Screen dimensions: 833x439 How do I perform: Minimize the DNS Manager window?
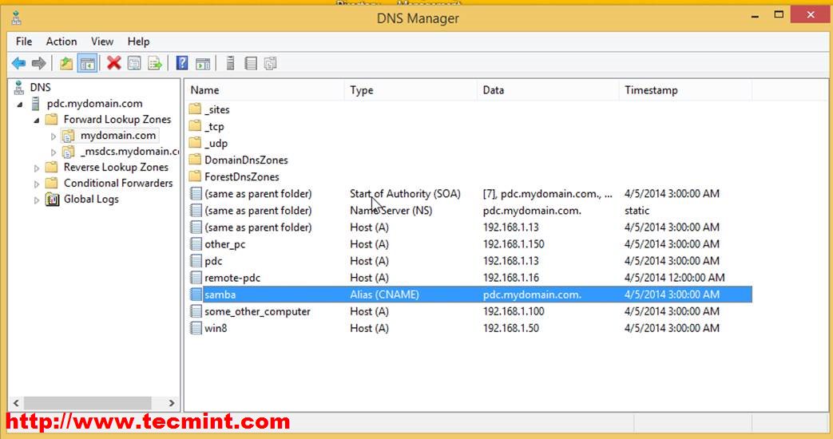[x=755, y=16]
